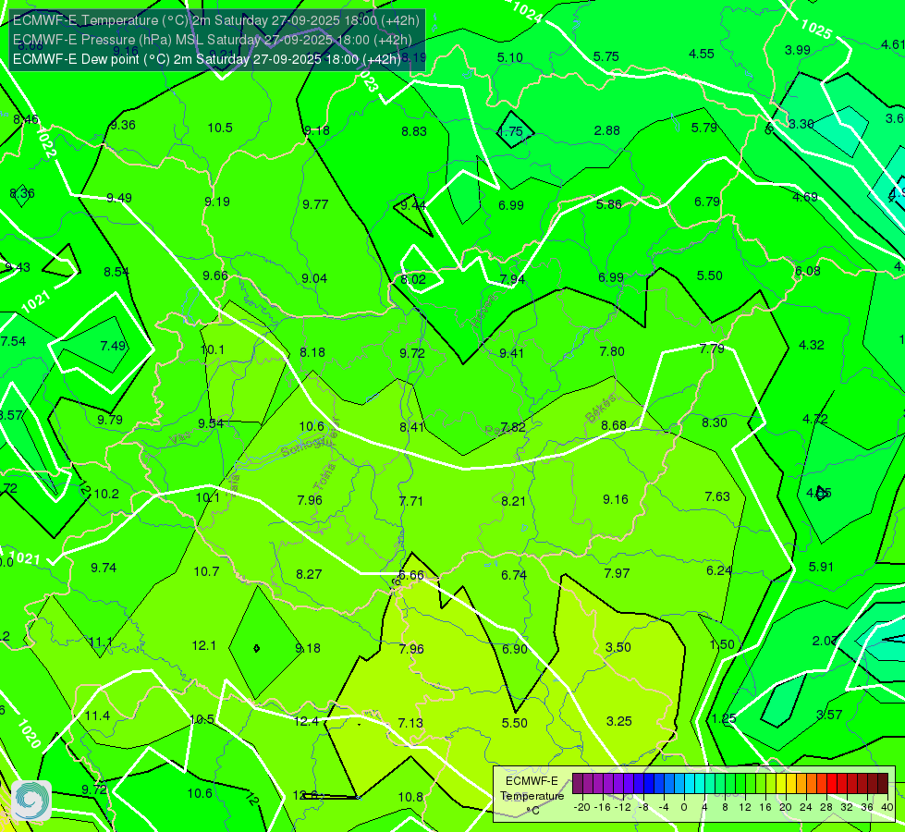Click the 6.08 dew point value
Image resolution: width=905 pixels, height=832 pixels.
coord(807,271)
